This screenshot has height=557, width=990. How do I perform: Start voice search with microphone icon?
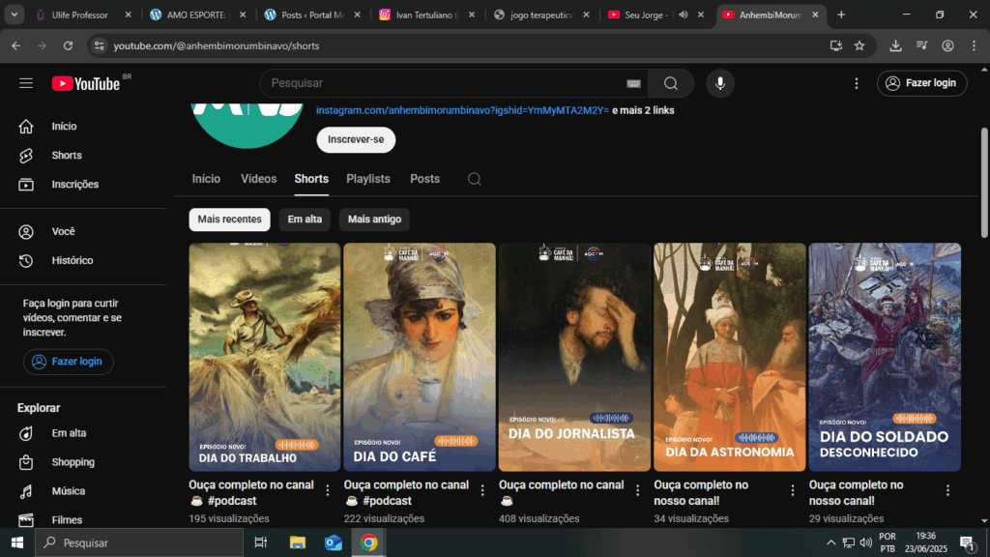tap(719, 83)
